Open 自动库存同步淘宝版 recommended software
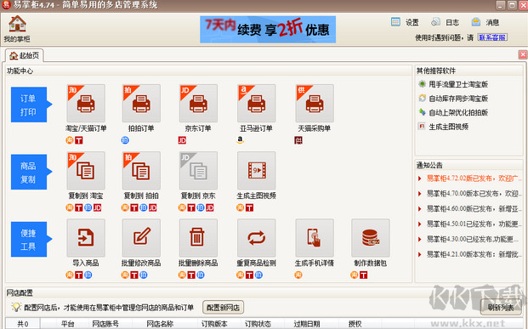Viewport: 528px width, 329px height. coord(453,99)
